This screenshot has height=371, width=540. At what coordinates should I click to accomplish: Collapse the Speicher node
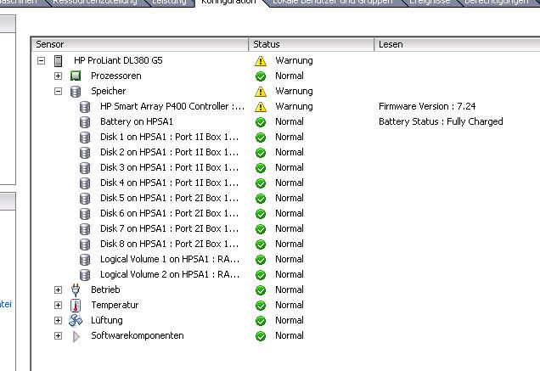(x=59, y=92)
